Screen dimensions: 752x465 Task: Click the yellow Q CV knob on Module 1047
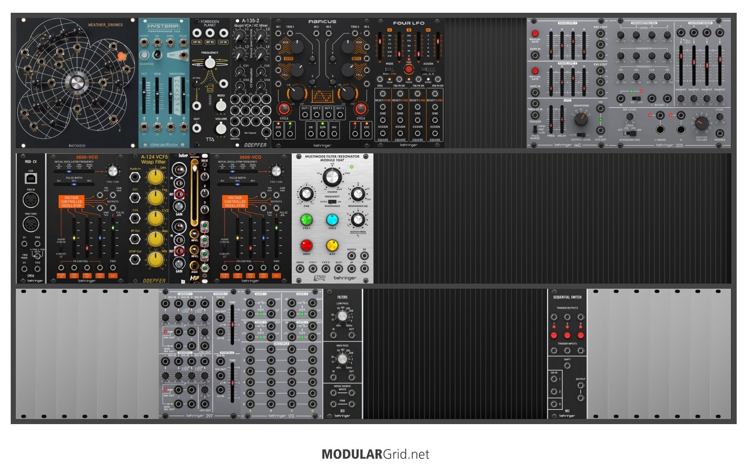click(332, 245)
